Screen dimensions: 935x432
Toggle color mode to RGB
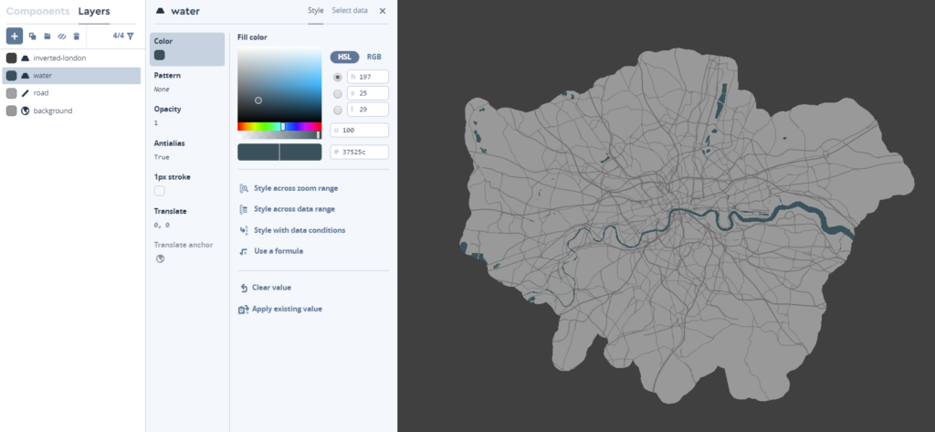point(374,57)
